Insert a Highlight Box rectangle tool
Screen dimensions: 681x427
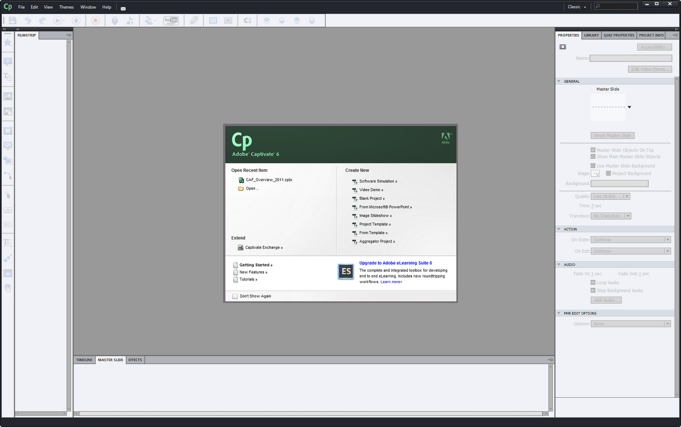[x=8, y=131]
